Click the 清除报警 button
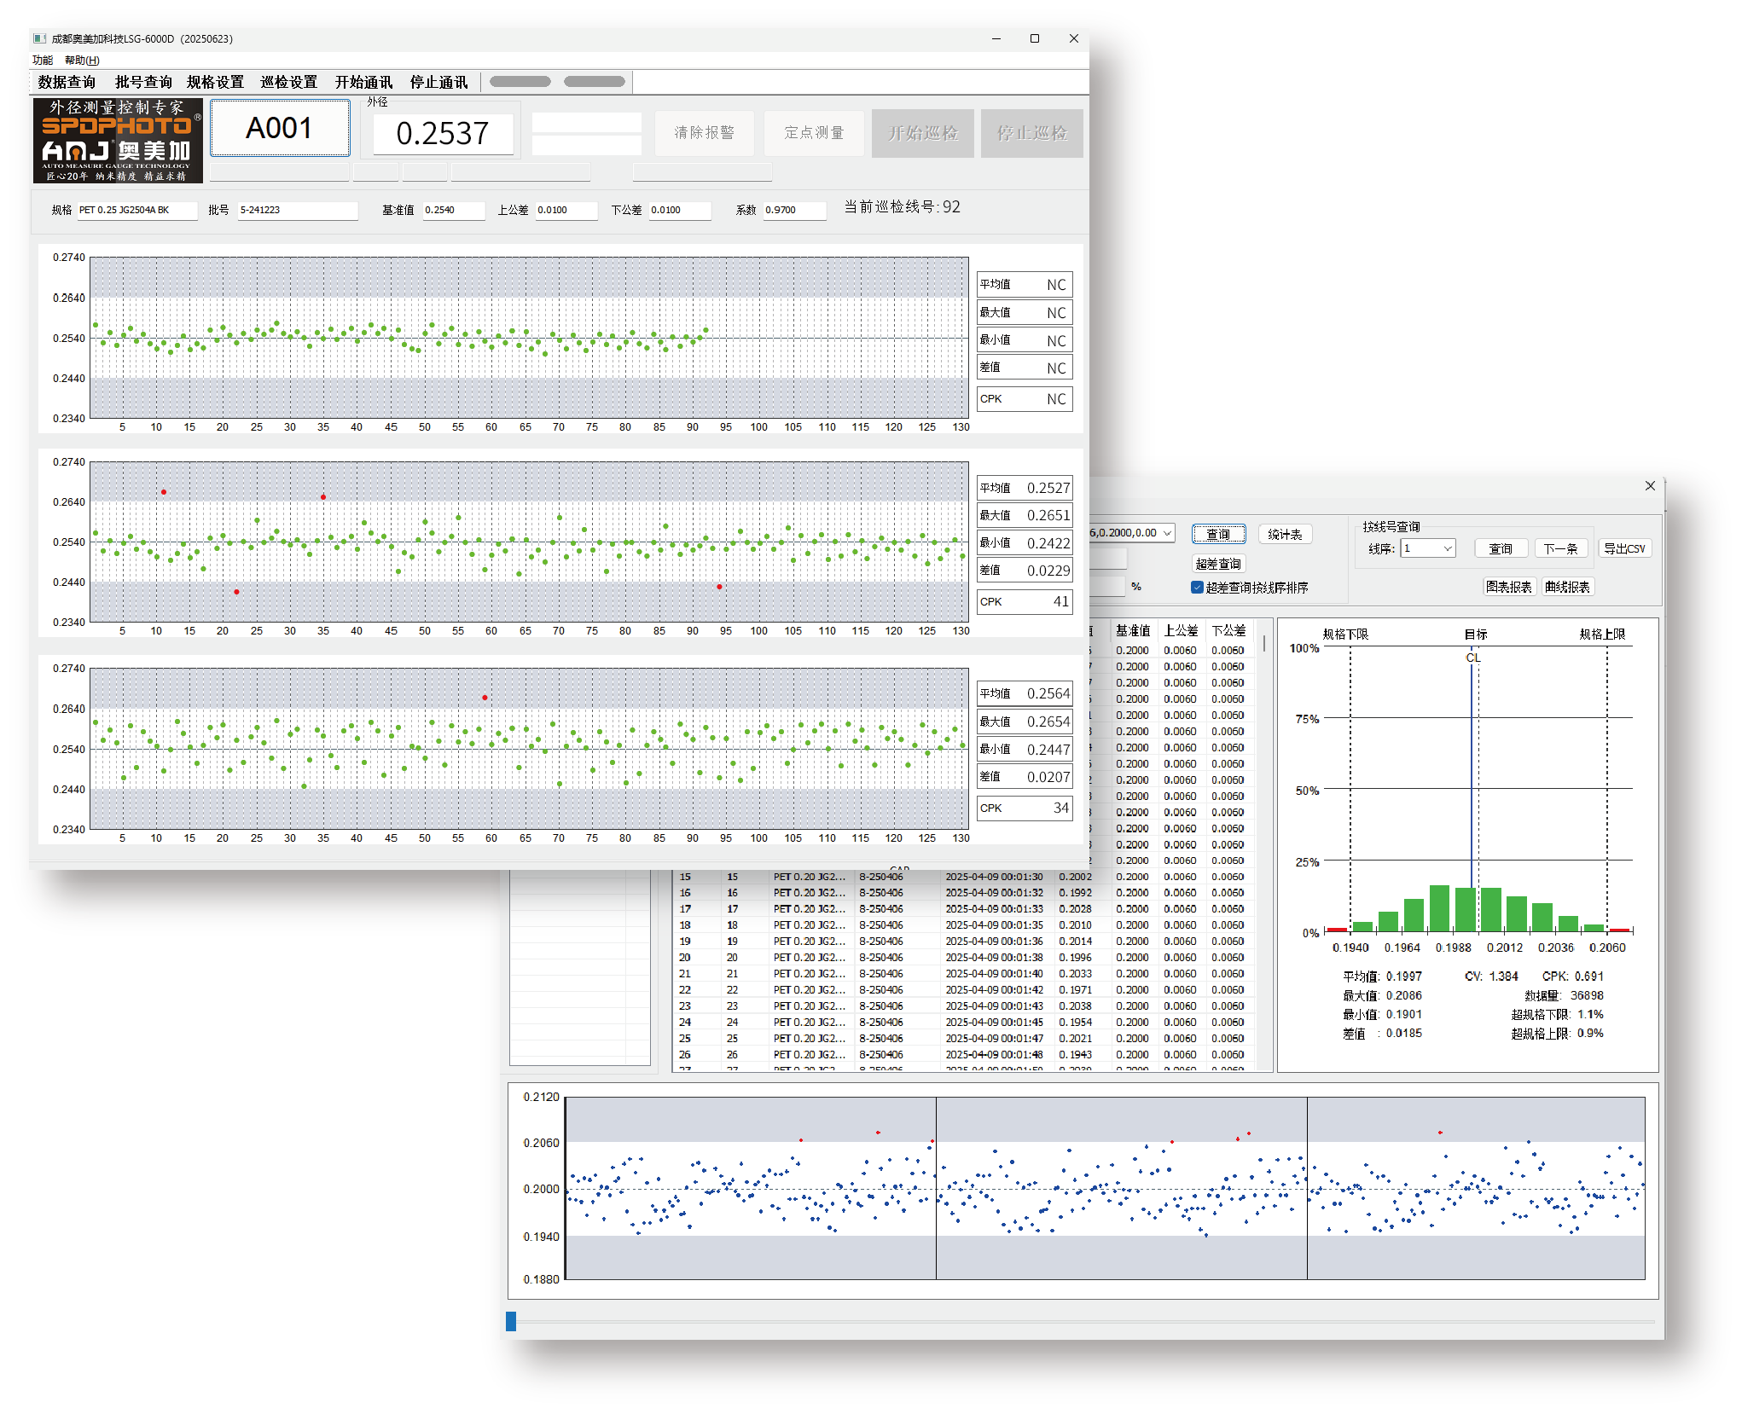The image size is (1742, 1414). [704, 133]
